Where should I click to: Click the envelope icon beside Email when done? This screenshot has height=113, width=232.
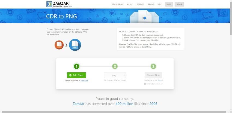tap(145, 84)
